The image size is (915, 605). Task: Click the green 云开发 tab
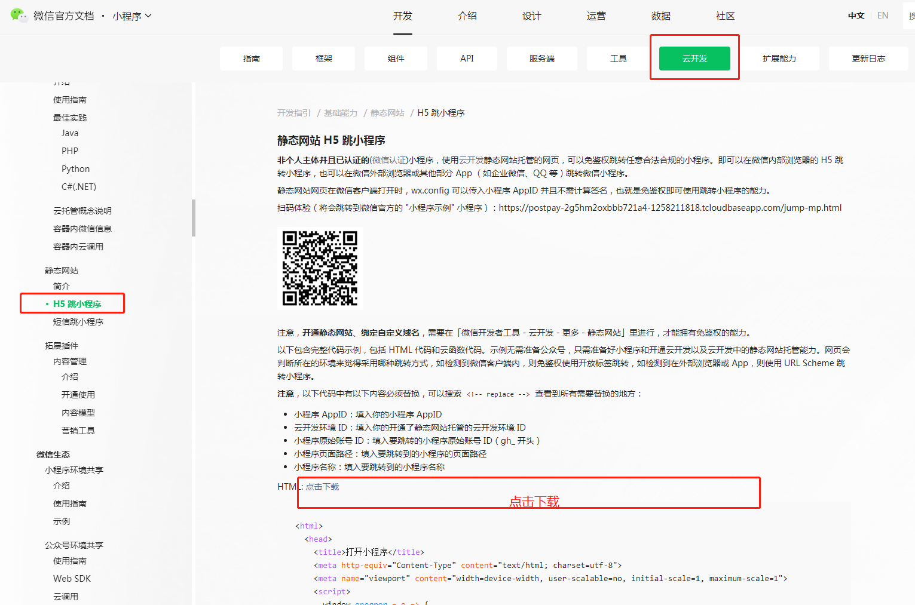pyautogui.click(x=695, y=59)
